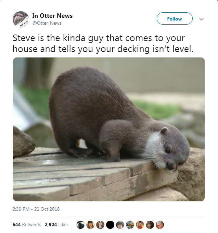Open the dark cat liker avatar
The width and height of the screenshot is (218, 233).
pos(80,225)
